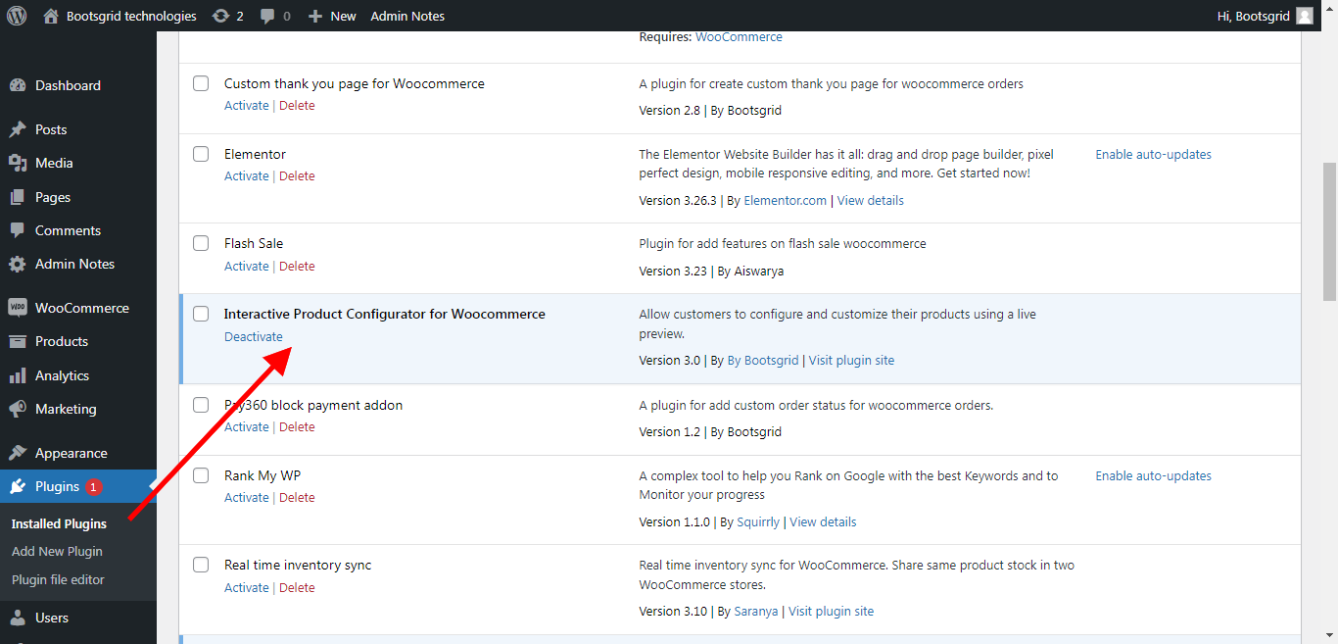Select the Pay360 block payment addon checkbox
This screenshot has width=1338, height=644.
click(201, 405)
